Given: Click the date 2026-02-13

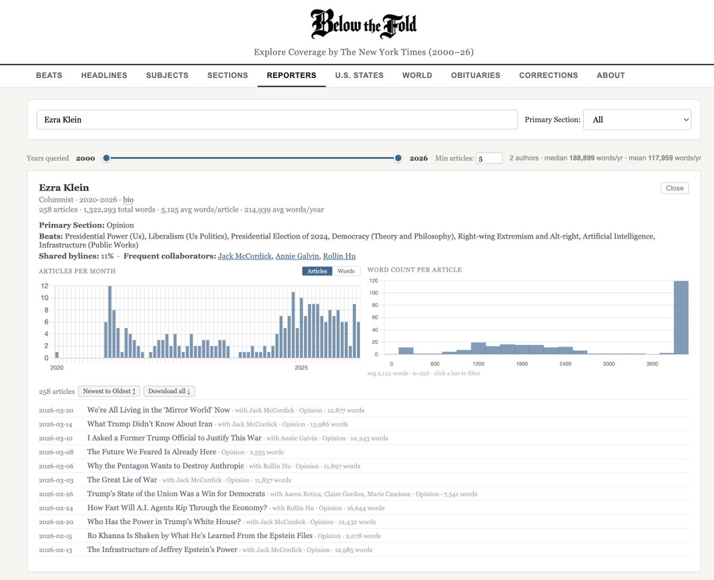Looking at the screenshot, I should tap(56, 550).
